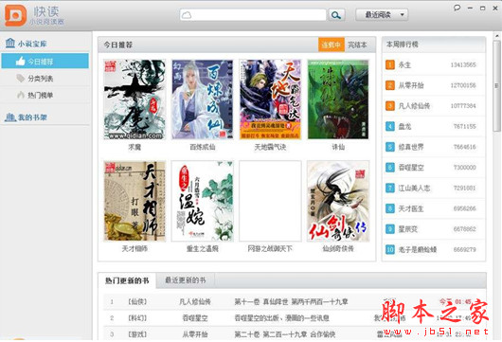Screen dimensions: 502x342
Task: Select 今日推荐 in the sidebar
Action: 45,61
